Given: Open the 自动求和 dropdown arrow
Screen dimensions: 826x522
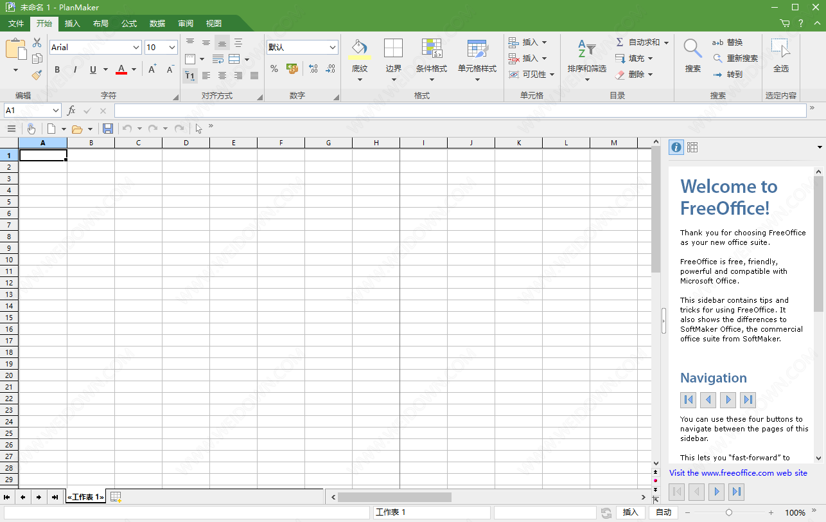Looking at the screenshot, I should coord(666,42).
